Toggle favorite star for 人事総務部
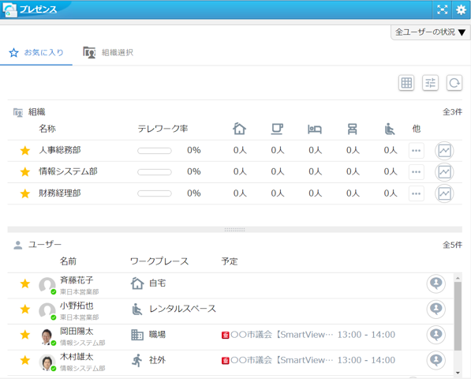Screen dimensions: 471x379 [x=25, y=150]
